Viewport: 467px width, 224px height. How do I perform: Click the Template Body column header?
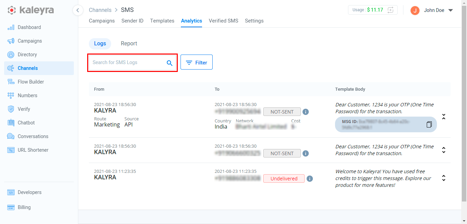pyautogui.click(x=350, y=89)
